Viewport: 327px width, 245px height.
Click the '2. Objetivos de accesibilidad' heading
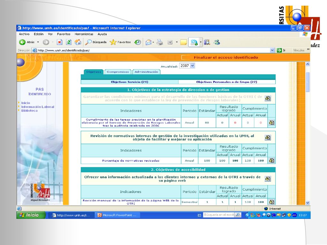click(x=178, y=170)
